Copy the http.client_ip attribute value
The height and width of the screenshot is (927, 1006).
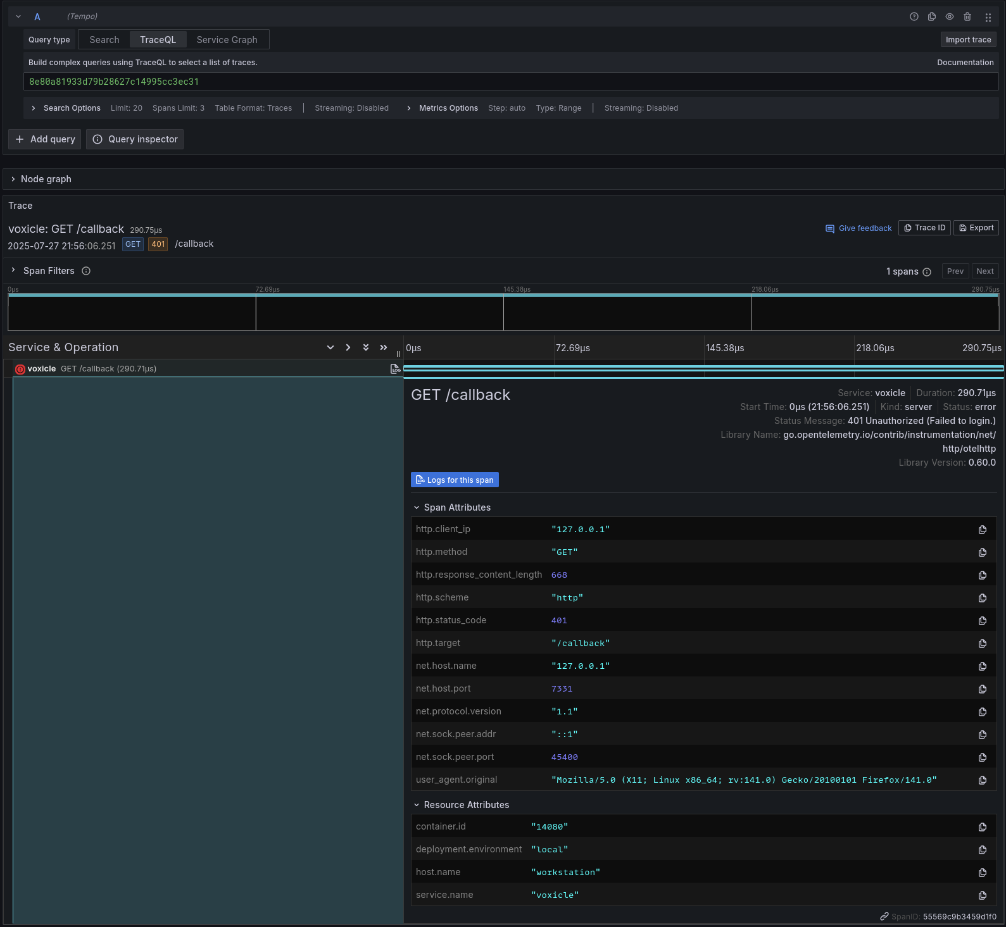982,530
